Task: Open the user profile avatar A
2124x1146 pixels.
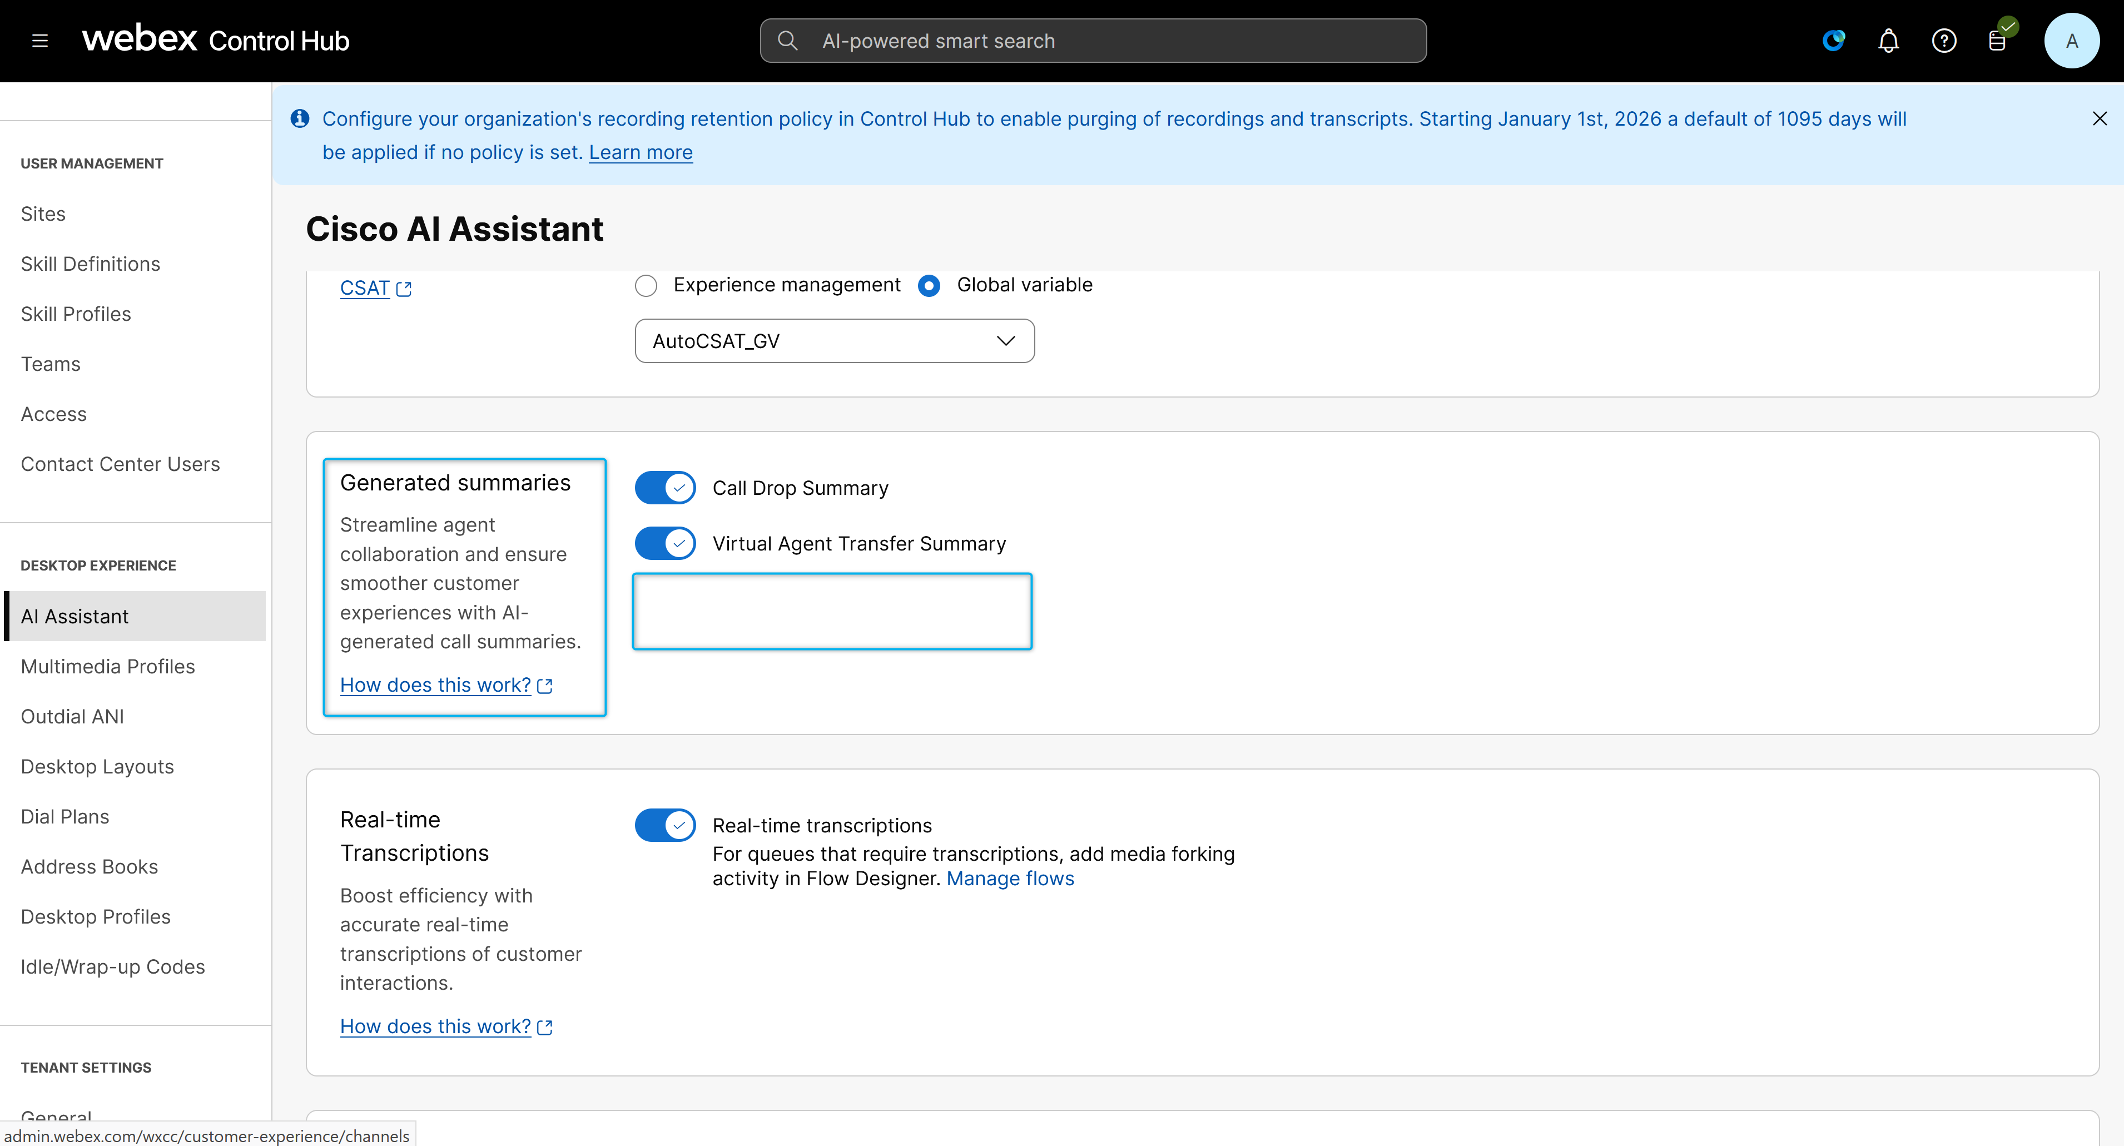Action: click(2071, 41)
